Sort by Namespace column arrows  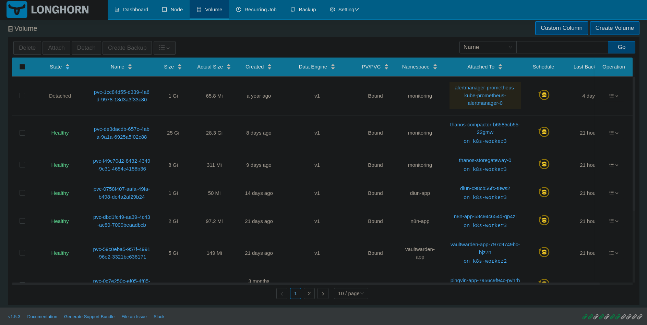click(435, 67)
